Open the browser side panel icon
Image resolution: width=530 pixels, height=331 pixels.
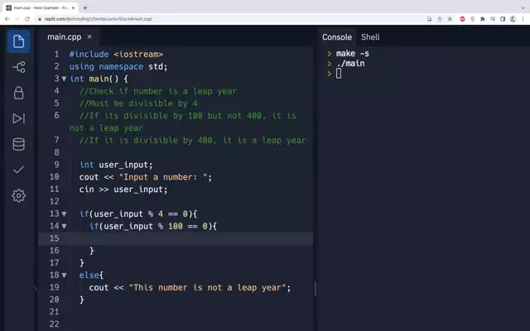503,19
